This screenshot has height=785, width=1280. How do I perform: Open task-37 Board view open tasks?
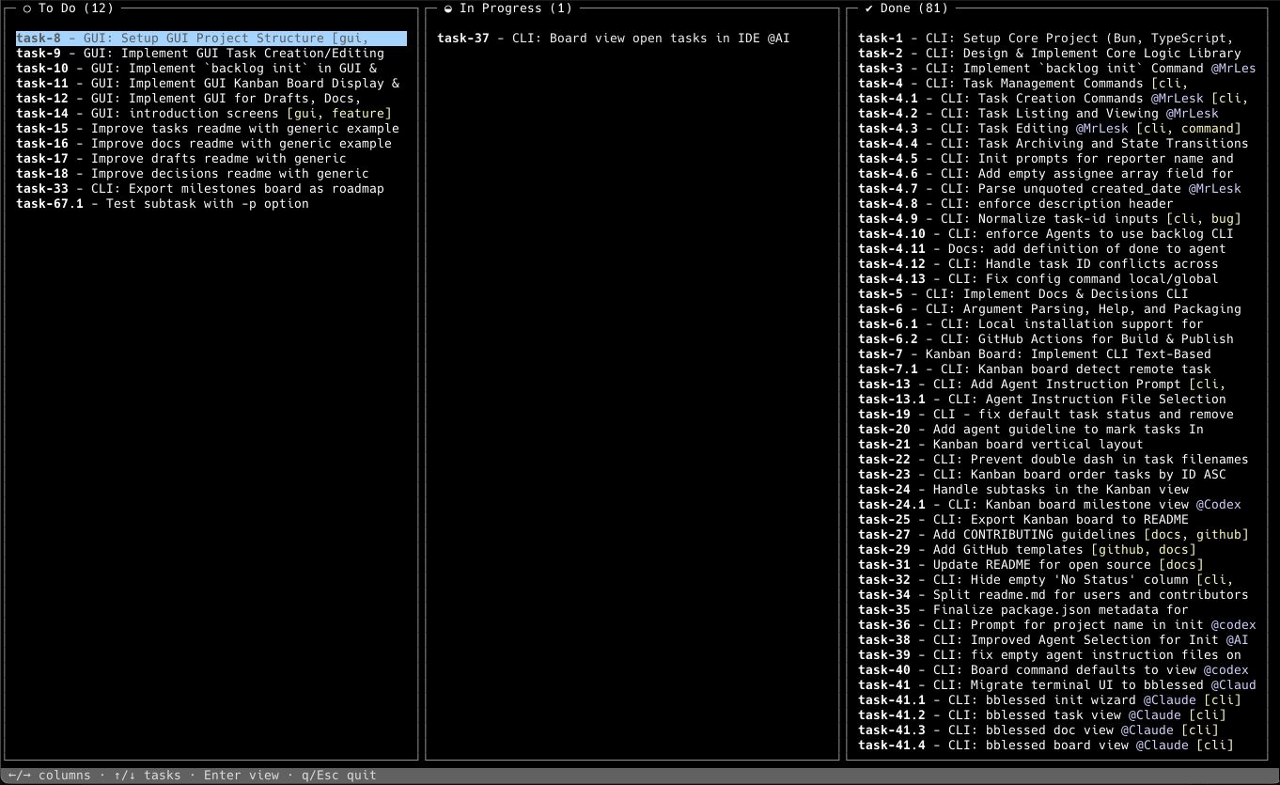[x=613, y=39]
